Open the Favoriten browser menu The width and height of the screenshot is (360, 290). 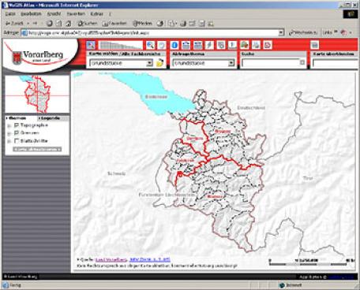[x=76, y=14]
